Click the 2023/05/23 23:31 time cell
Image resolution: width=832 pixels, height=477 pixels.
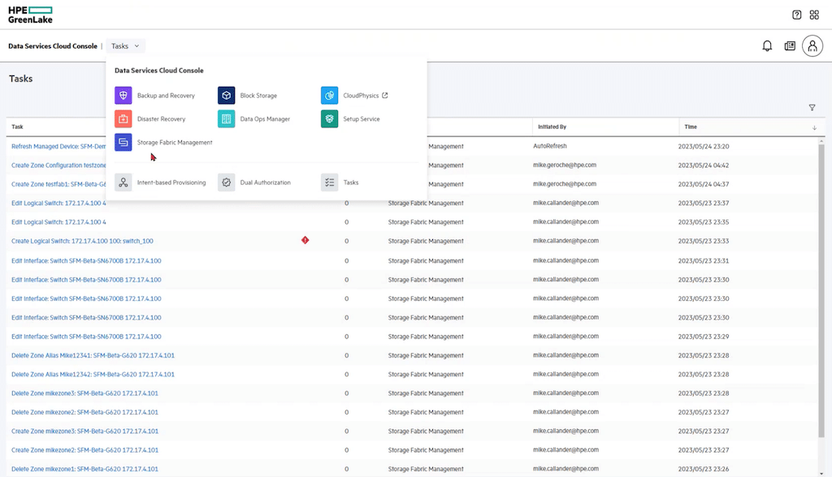tap(704, 260)
